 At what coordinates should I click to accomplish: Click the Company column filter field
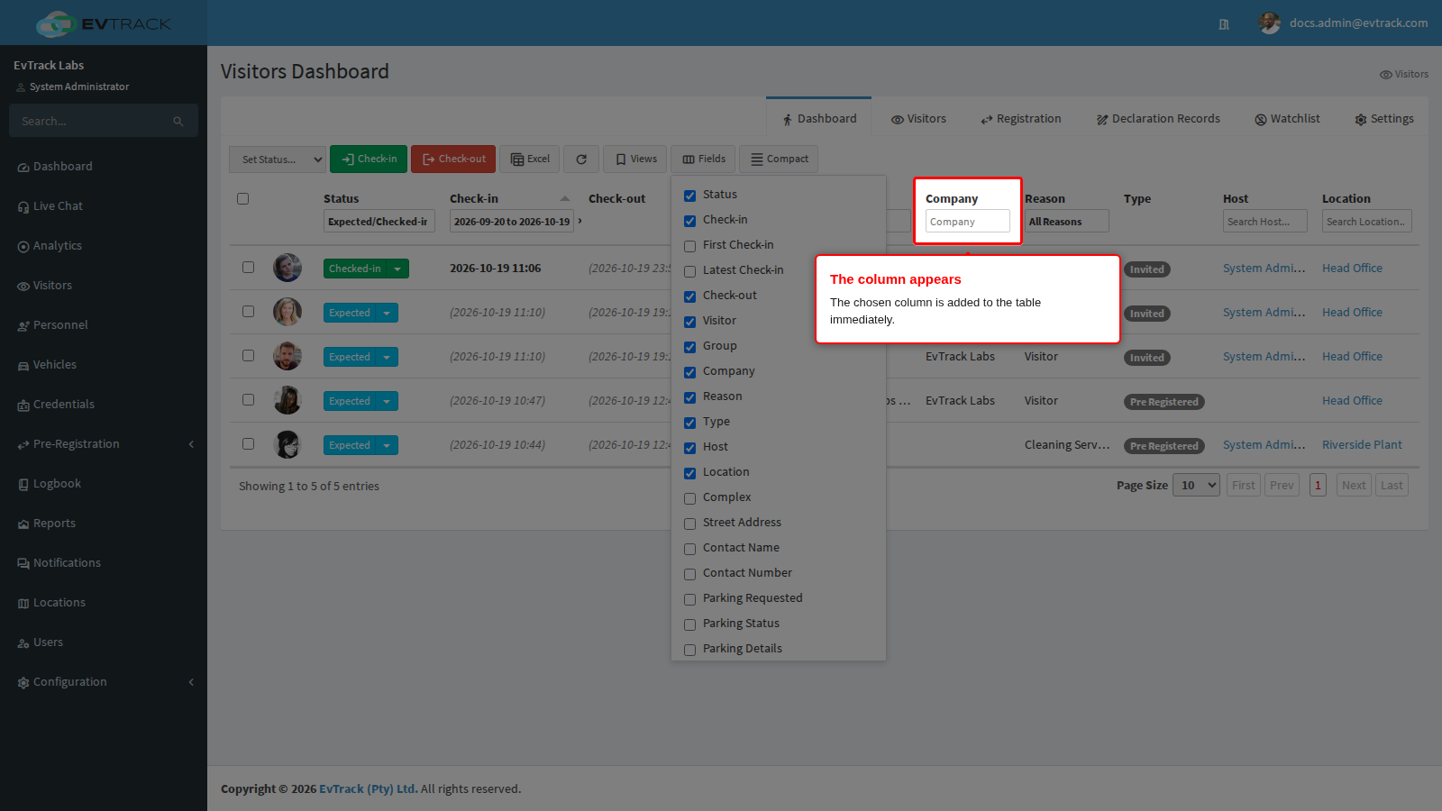pos(968,222)
